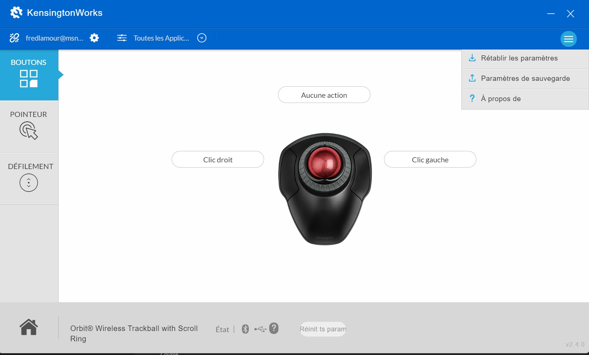Click the USB connection status icon
This screenshot has height=355, width=589.
click(x=260, y=329)
